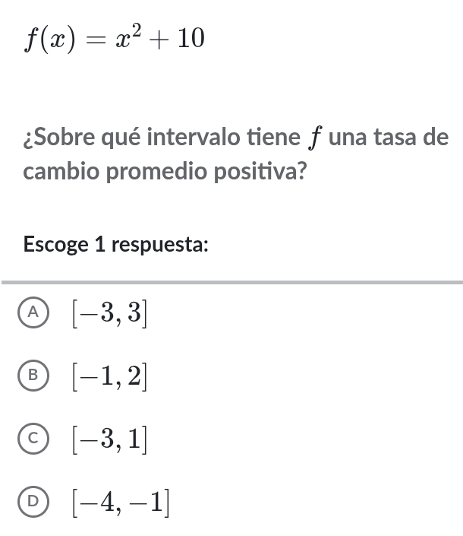Click the horizontal divider above the answers

click(231, 282)
